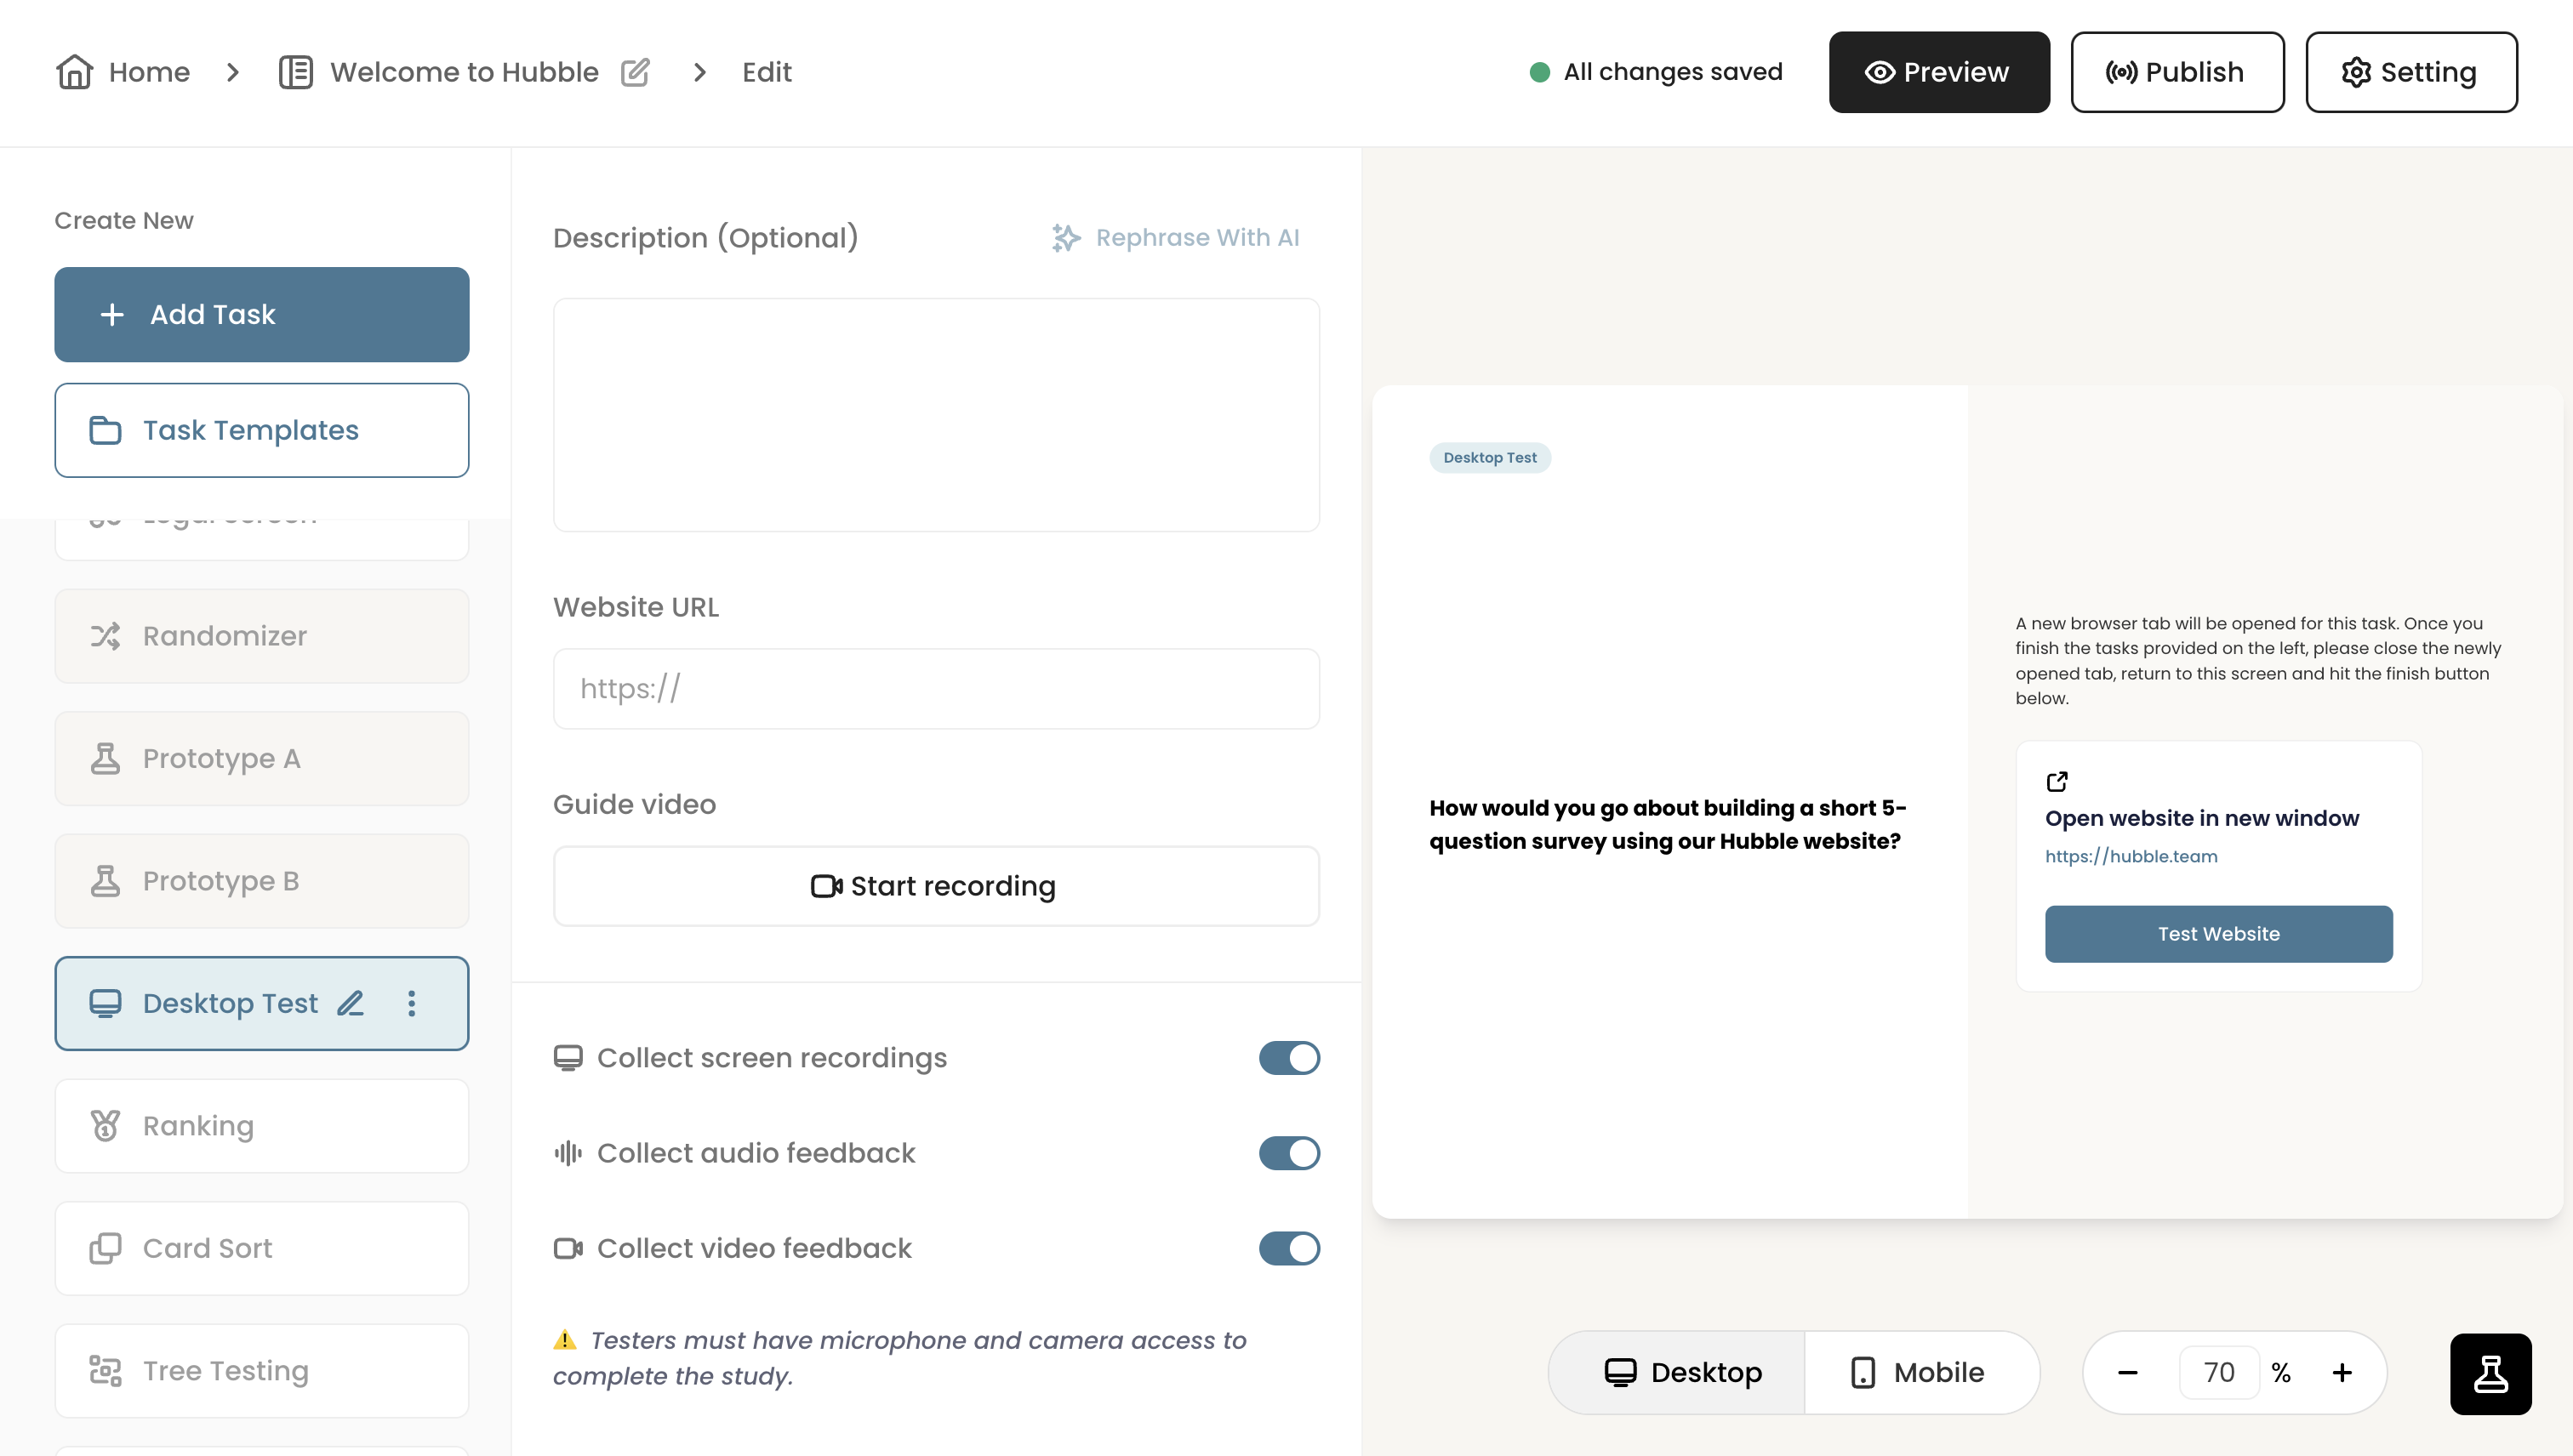Increase zoom with the plus icon
This screenshot has height=1456, width=2573.
point(2342,1373)
